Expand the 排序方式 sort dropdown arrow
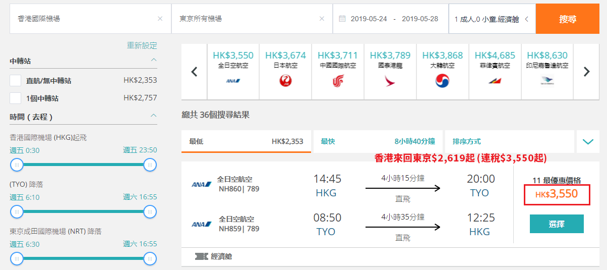The width and height of the screenshot is (607, 270). 588,142
